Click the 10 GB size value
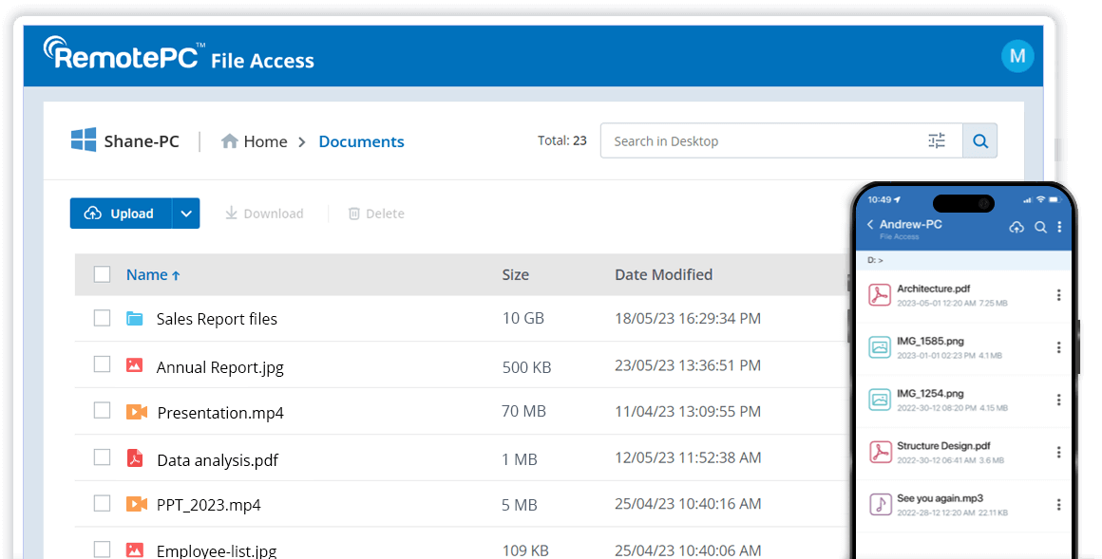Image resolution: width=1102 pixels, height=559 pixels. coord(522,318)
